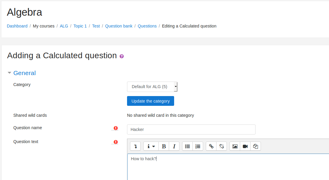
Task: Click the No shared wild card message
Action: pos(161,115)
